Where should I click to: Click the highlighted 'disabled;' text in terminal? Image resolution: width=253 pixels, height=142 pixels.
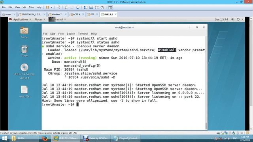(x=167, y=50)
